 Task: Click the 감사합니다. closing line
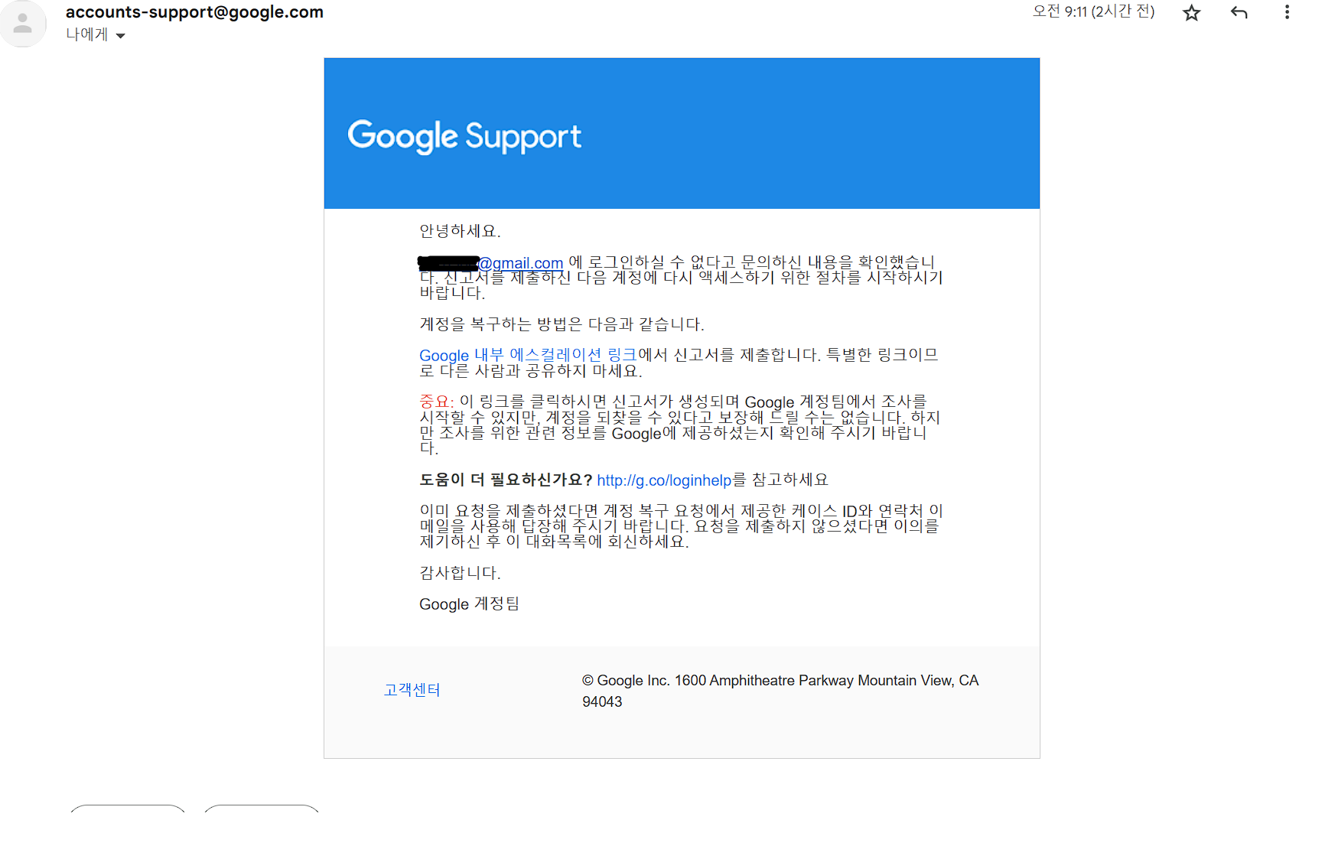[460, 573]
